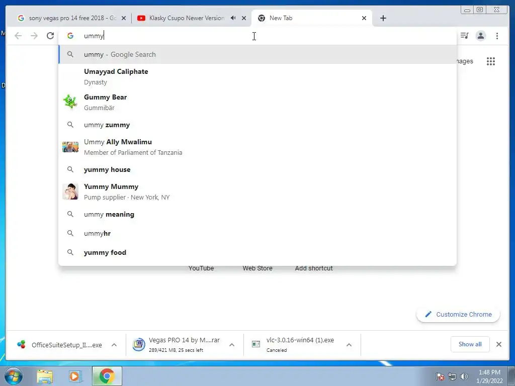Click the Ummy Ally Mwalimu photo thumbnail
The image size is (515, 386).
point(70,147)
